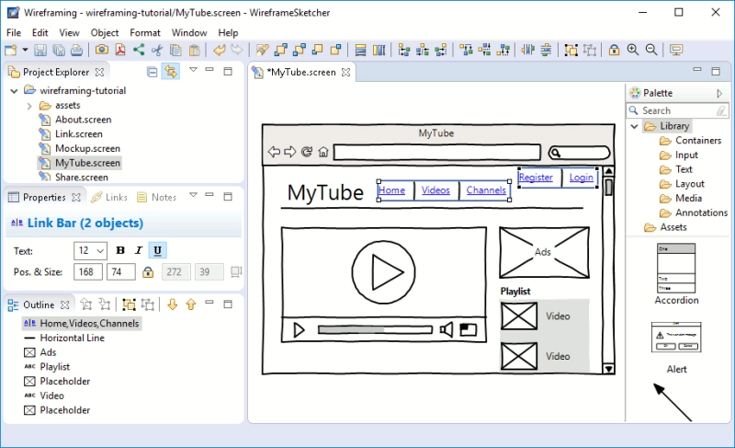
Task: Click the Zoom In magnifier icon
Action: (x=633, y=50)
